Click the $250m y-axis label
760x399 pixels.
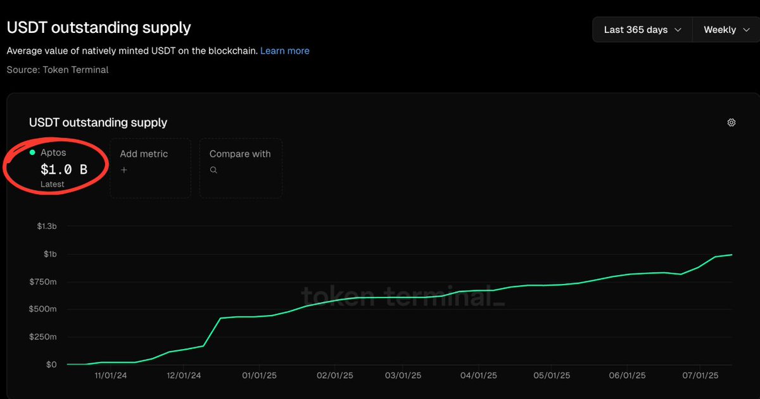pos(44,337)
